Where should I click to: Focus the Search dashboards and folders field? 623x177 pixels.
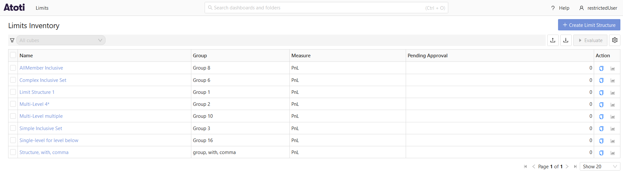[326, 8]
